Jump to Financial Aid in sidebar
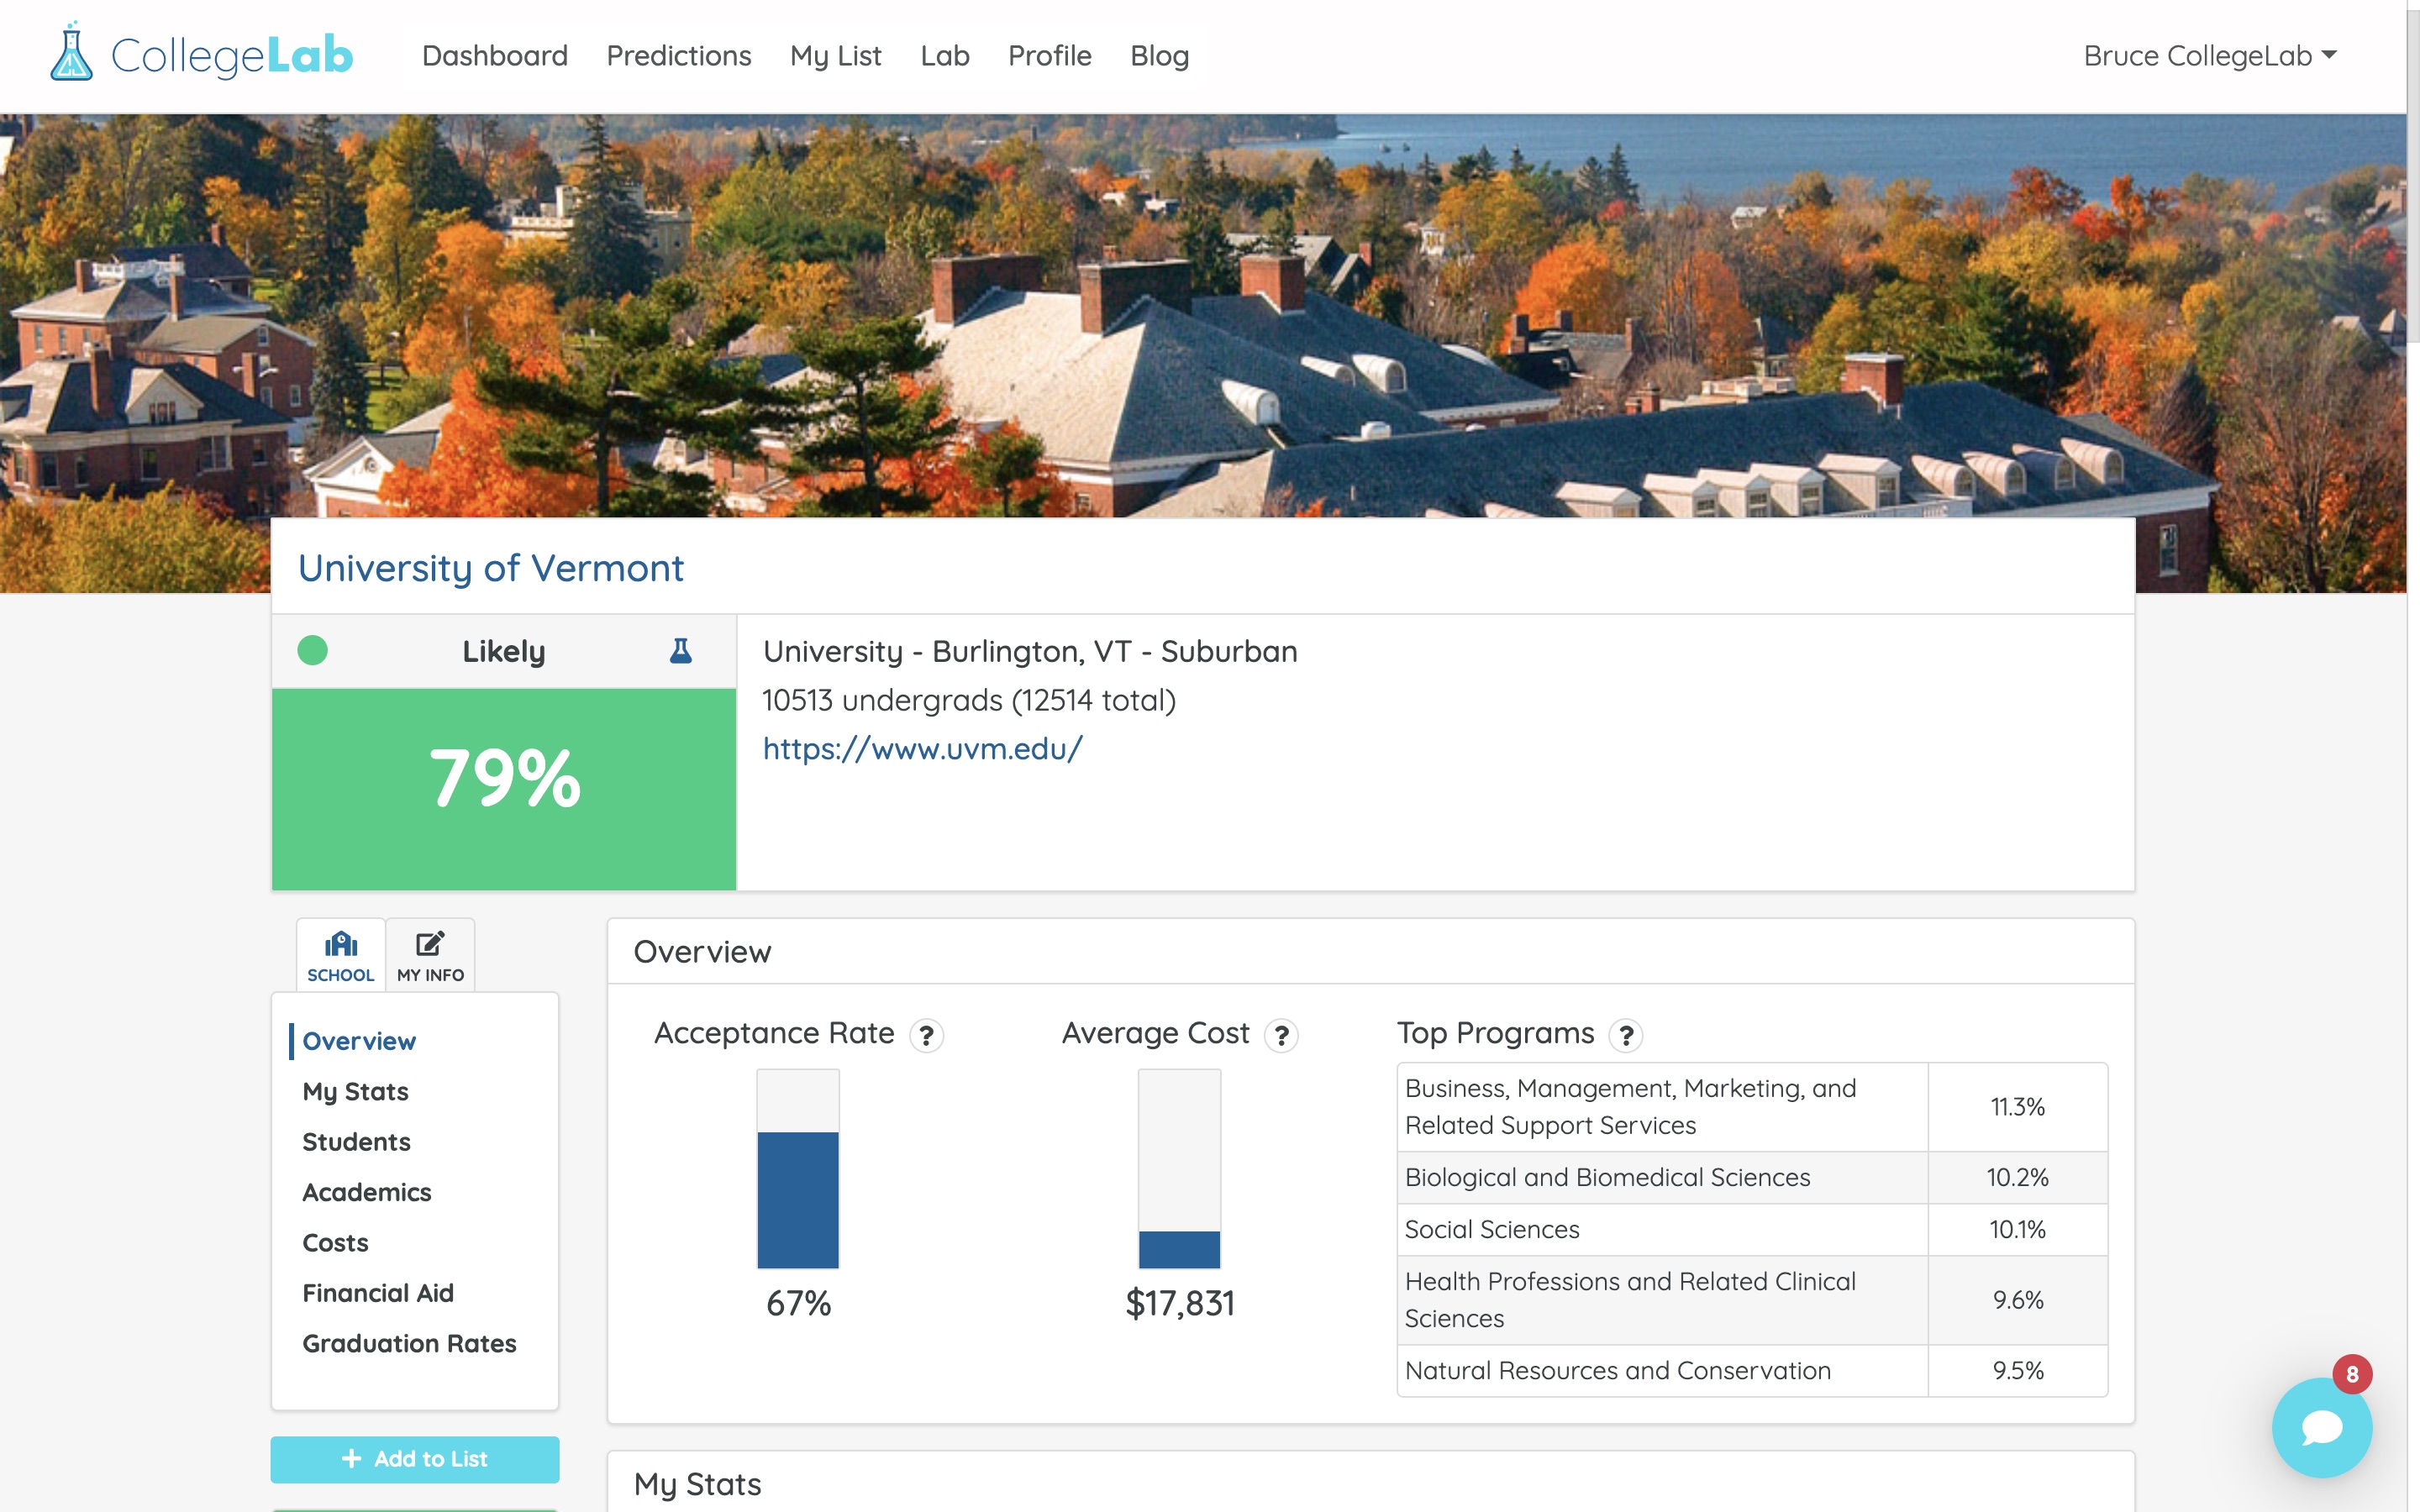The image size is (2420, 1512). coord(378,1293)
